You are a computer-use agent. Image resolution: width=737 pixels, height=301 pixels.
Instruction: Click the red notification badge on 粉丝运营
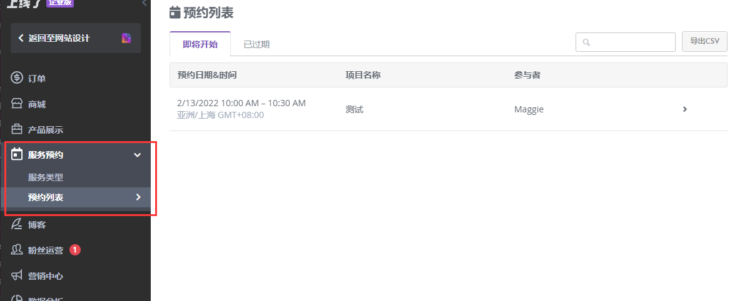click(x=74, y=250)
